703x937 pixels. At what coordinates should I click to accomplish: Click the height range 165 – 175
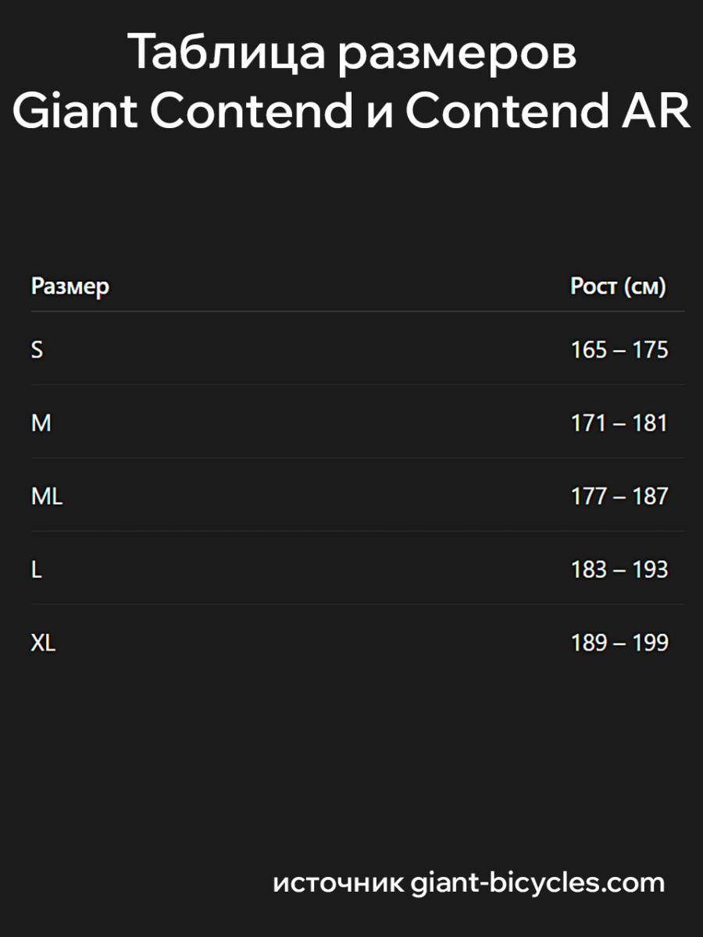tap(619, 350)
